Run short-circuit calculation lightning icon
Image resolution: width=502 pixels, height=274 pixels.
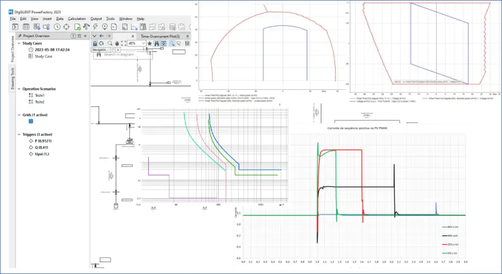95,27
